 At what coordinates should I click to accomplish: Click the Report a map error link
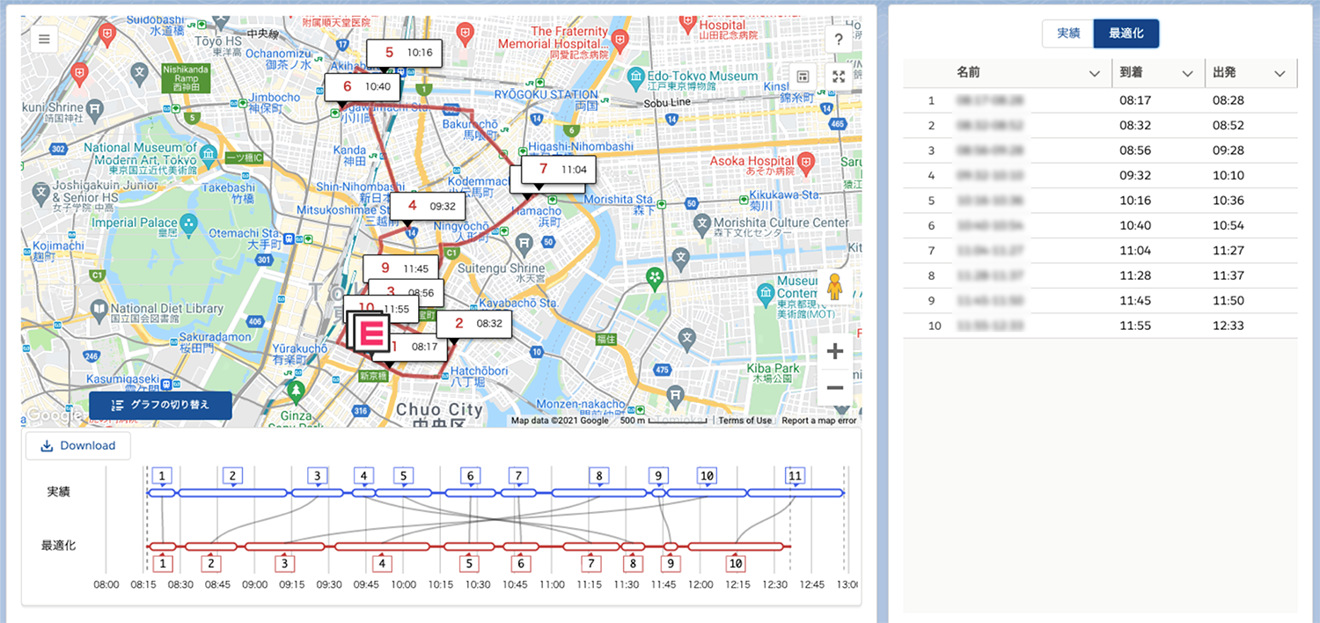coord(819,421)
